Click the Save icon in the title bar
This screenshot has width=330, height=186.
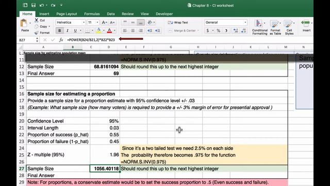pyautogui.click(x=33, y=5)
